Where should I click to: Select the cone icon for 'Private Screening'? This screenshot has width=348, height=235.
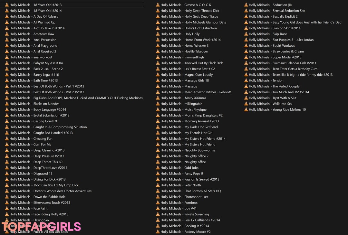coord(158,214)
